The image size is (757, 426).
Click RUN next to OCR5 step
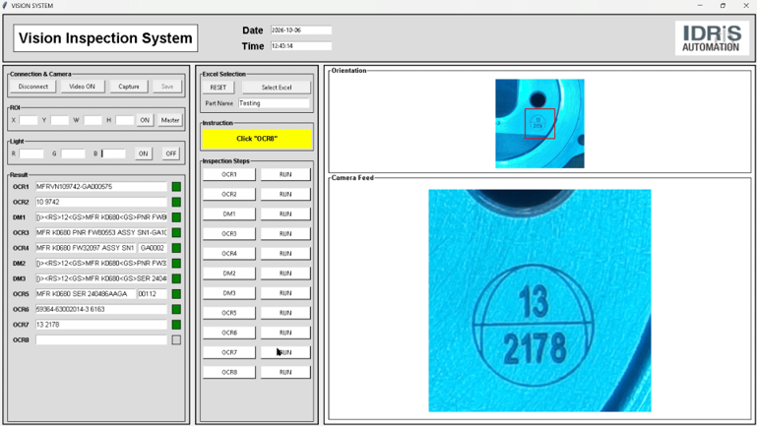(x=285, y=313)
